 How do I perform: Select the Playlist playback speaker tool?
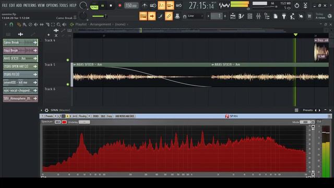point(64,25)
